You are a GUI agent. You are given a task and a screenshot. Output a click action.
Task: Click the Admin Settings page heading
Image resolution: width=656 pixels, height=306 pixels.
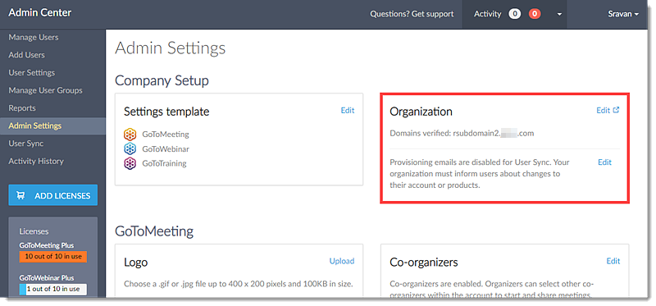[x=171, y=48]
